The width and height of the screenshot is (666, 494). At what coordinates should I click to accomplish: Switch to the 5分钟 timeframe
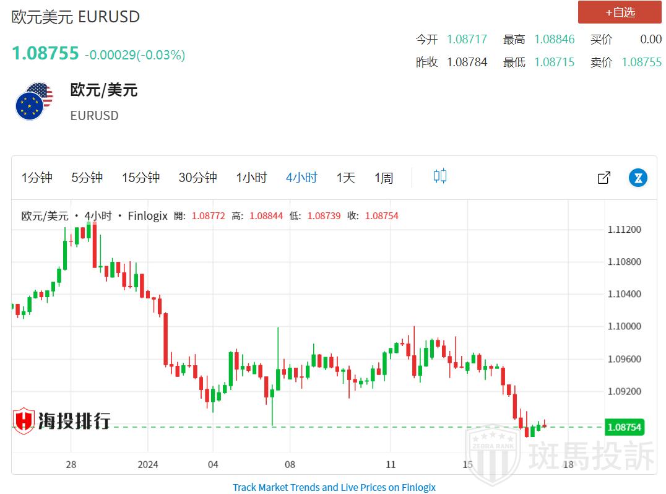pyautogui.click(x=87, y=178)
